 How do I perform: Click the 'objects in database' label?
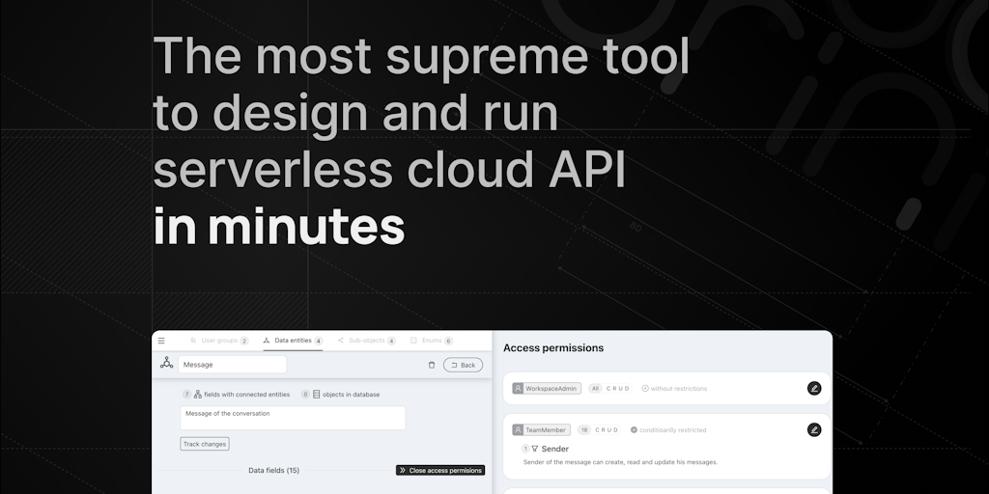point(351,395)
